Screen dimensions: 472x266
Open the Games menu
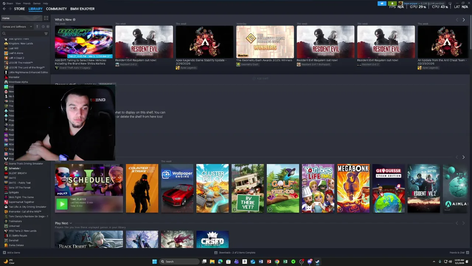tap(37, 3)
